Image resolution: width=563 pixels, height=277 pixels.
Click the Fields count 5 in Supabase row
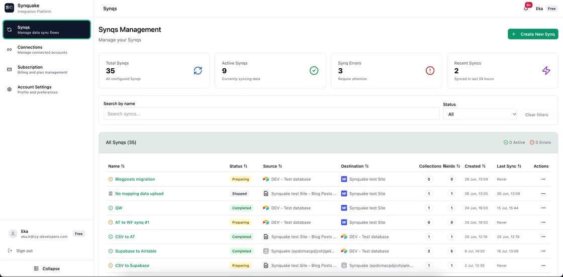pyautogui.click(x=451, y=251)
